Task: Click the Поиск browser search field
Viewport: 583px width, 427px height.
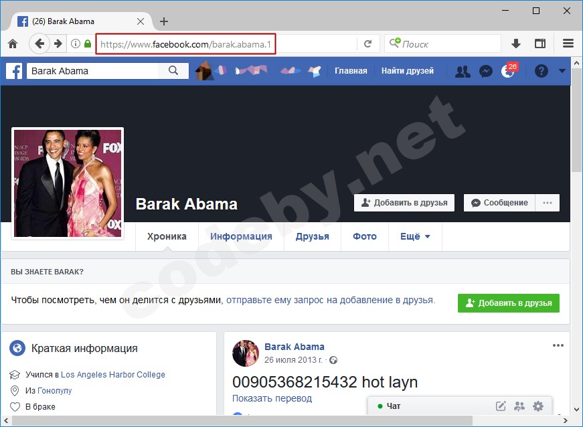Action: tap(442, 44)
